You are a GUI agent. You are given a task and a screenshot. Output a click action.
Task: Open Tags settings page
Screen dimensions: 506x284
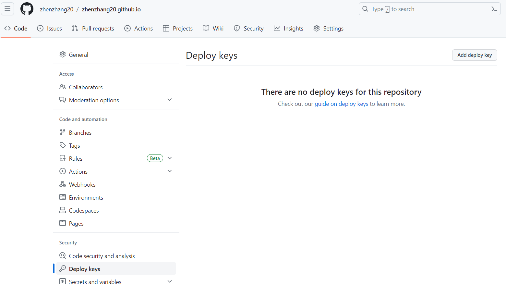click(x=116, y=145)
